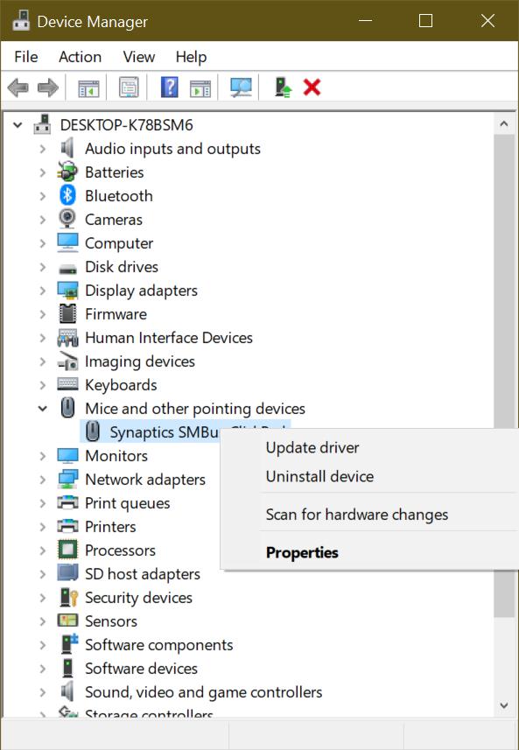This screenshot has height=750, width=519.
Task: Click the Device Manager title bar icon
Action: tap(21, 21)
